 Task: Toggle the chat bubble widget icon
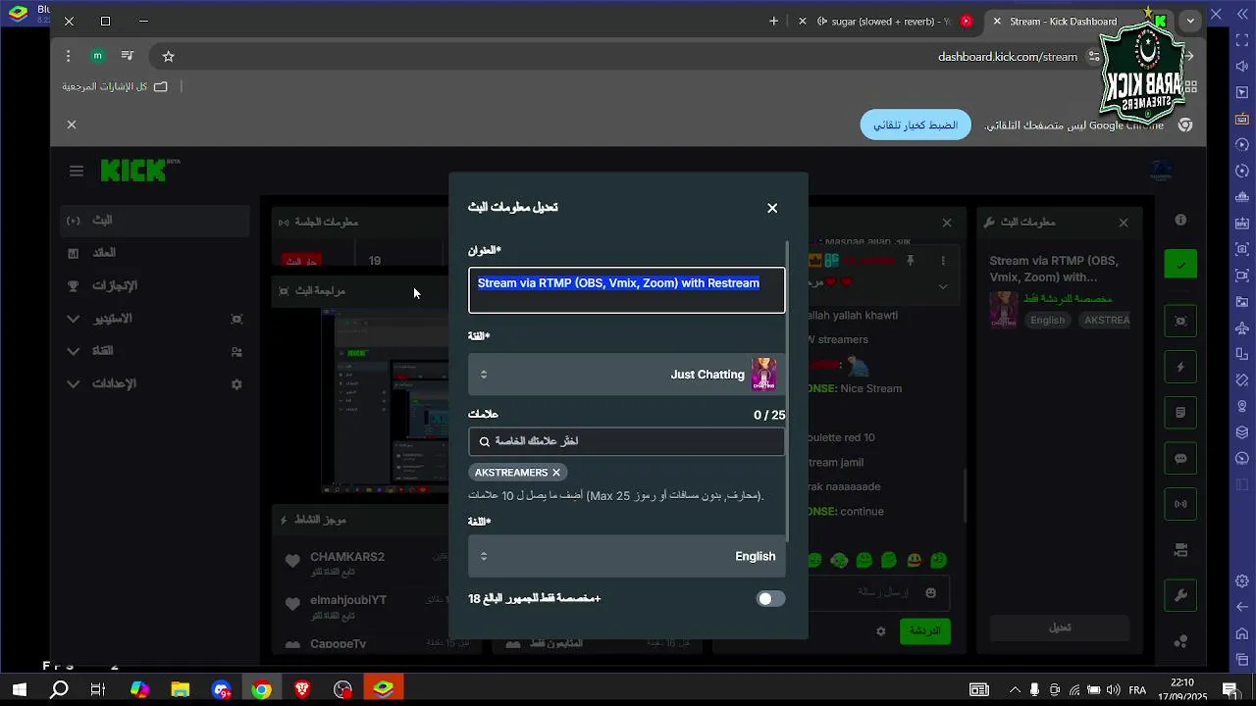(x=1180, y=459)
